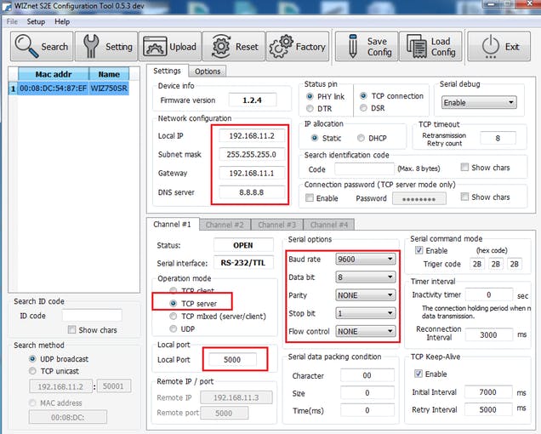Screen dimensions: 541x434
Task: Select TCP server operation mode
Action: pos(174,304)
